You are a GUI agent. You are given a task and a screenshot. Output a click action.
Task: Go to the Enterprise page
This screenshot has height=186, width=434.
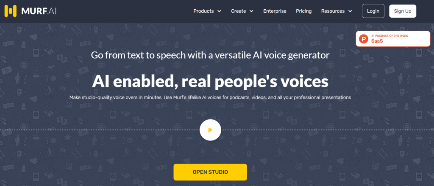(x=275, y=11)
